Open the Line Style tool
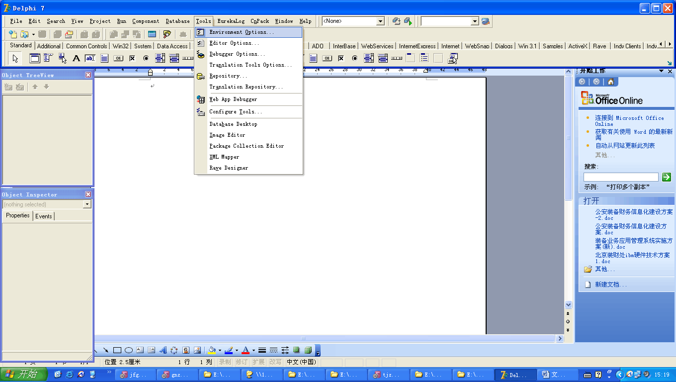676x382 pixels. pyautogui.click(x=262, y=350)
